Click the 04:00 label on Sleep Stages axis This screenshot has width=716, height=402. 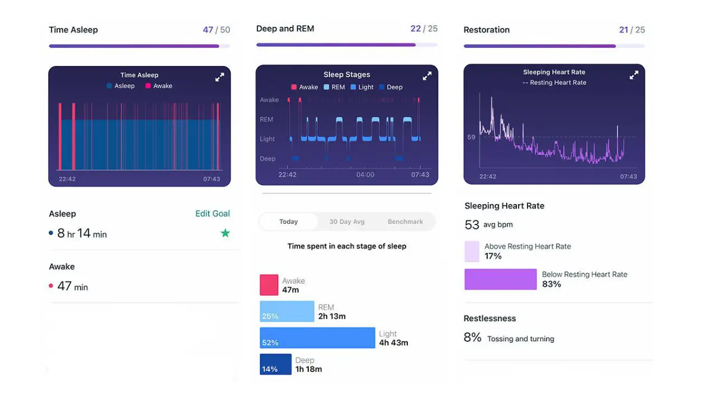pyautogui.click(x=365, y=175)
